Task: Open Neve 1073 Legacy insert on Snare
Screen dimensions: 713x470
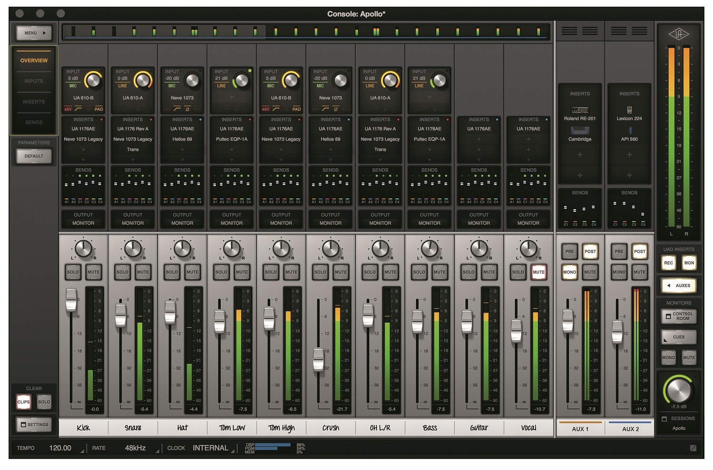Action: tap(133, 139)
